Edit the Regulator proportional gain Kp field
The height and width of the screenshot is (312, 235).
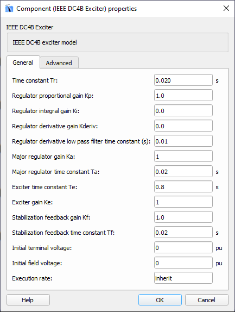tap(183, 96)
